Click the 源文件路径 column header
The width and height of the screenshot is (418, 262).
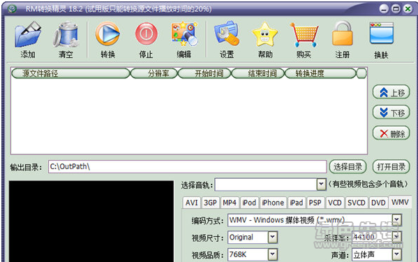click(70, 73)
